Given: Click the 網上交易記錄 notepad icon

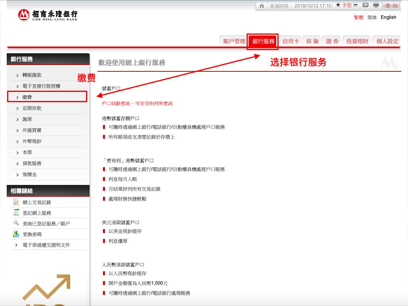Looking at the screenshot, I should 16,202.
